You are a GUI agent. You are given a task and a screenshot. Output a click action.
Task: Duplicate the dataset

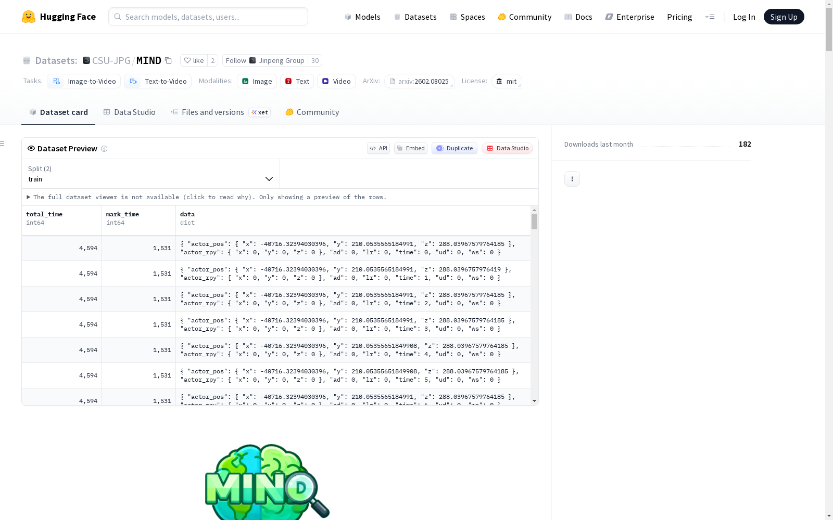(455, 148)
